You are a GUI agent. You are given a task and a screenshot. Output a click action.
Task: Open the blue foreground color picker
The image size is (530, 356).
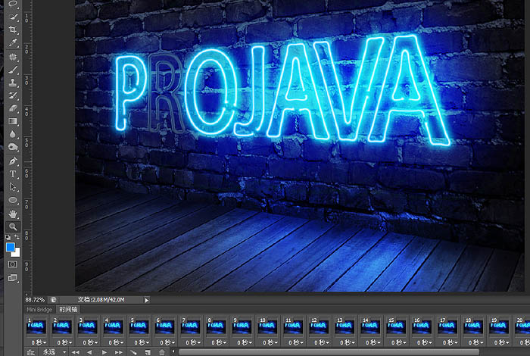[10, 247]
